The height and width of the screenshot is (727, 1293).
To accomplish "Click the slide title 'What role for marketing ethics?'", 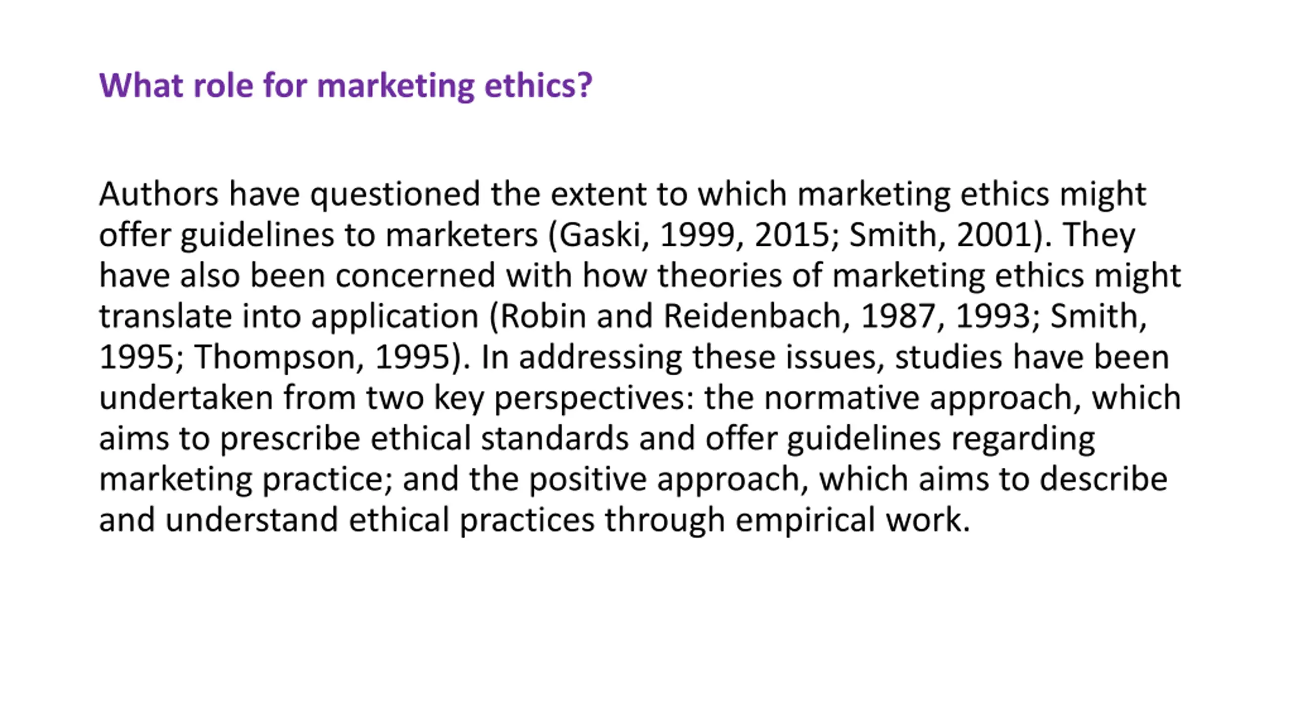I will point(345,85).
